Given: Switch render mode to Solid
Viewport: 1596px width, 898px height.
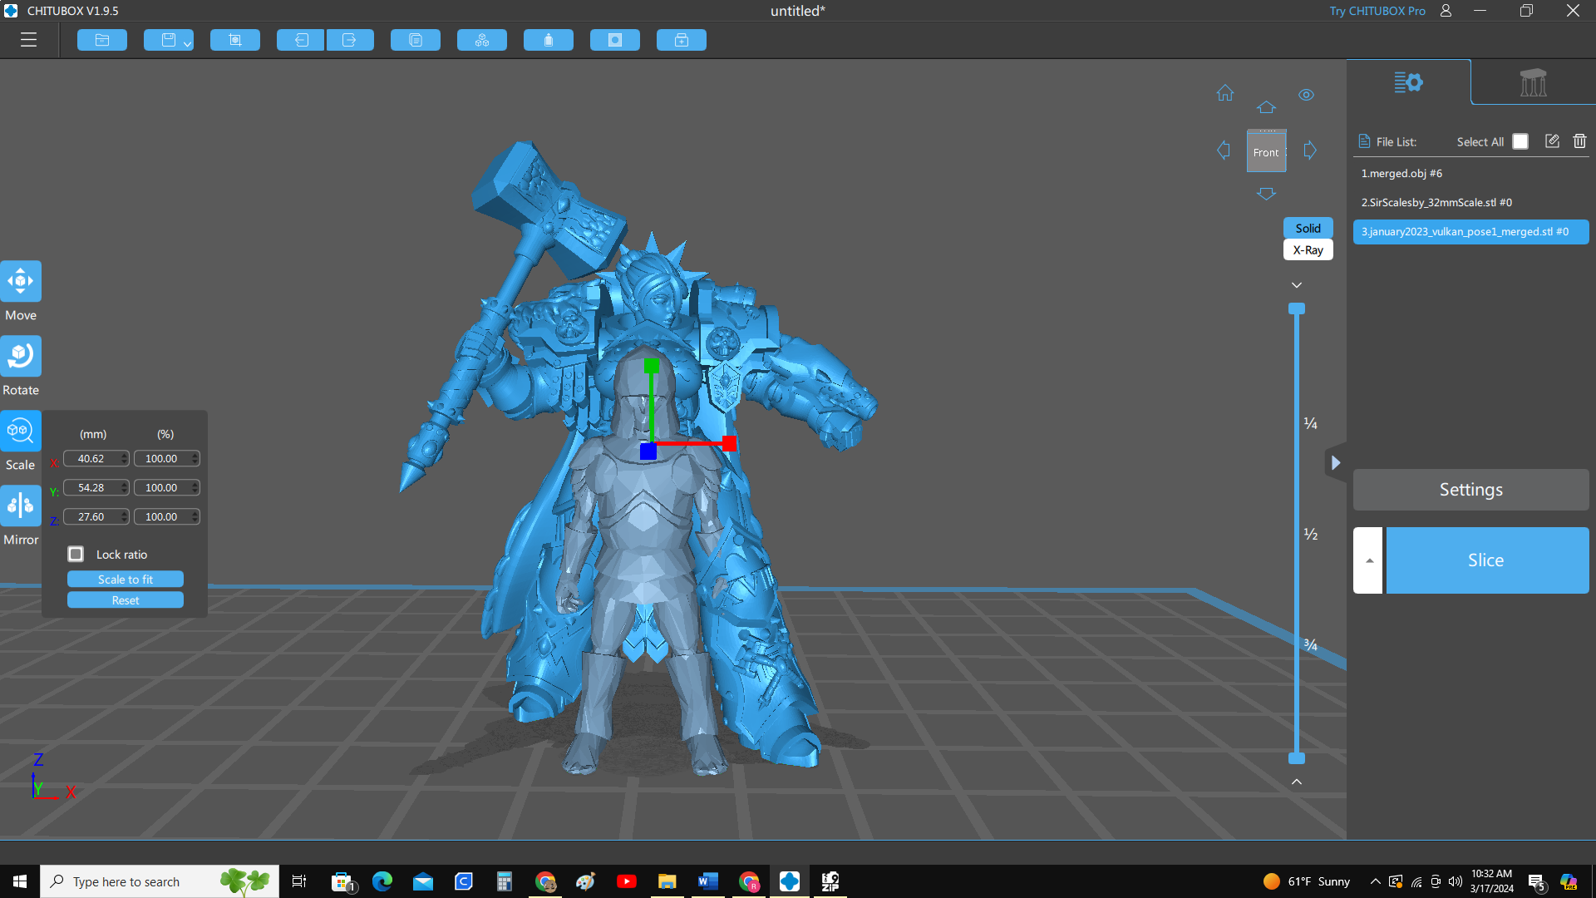Looking at the screenshot, I should point(1308,228).
